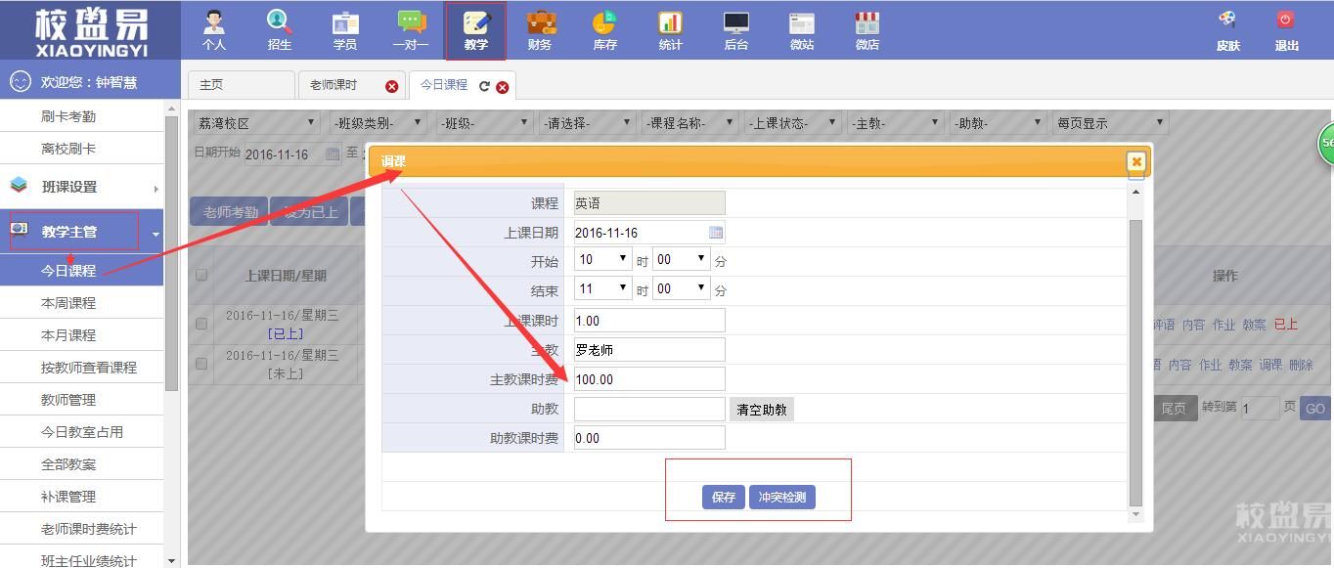Image resolution: width=1334 pixels, height=568 pixels.
Task: Click the smiley icon beside 欢迎您
Action: (x=20, y=82)
